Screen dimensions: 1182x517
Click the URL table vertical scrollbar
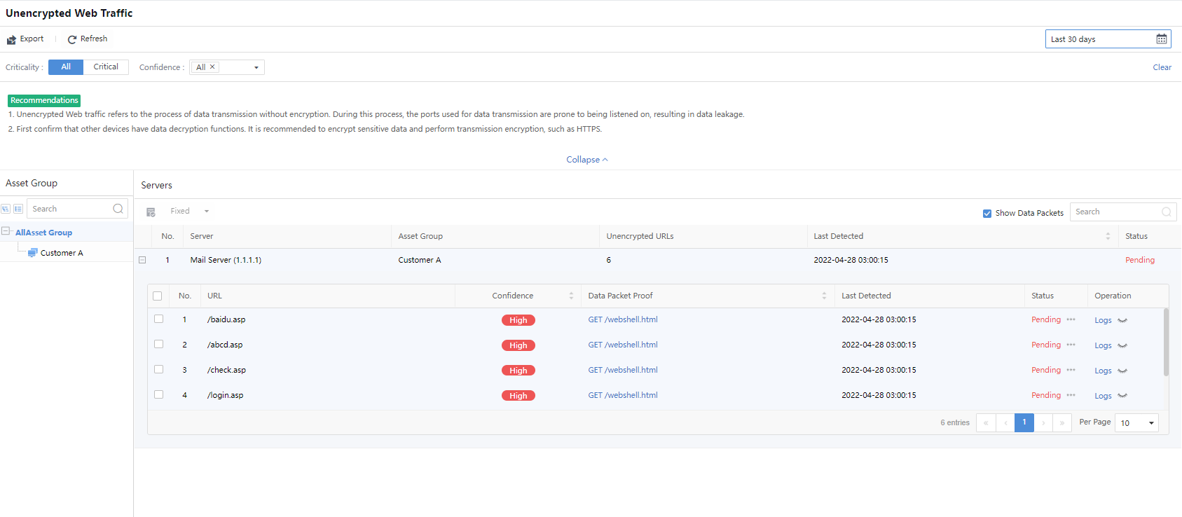click(1166, 343)
